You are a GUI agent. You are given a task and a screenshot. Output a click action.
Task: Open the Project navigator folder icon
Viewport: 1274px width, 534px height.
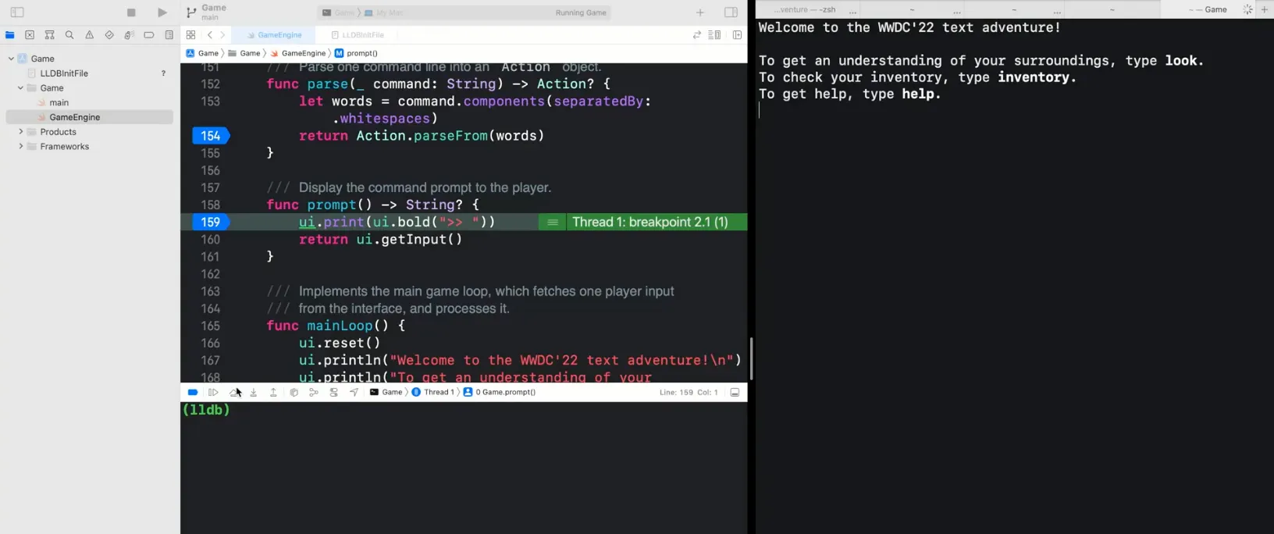click(10, 35)
